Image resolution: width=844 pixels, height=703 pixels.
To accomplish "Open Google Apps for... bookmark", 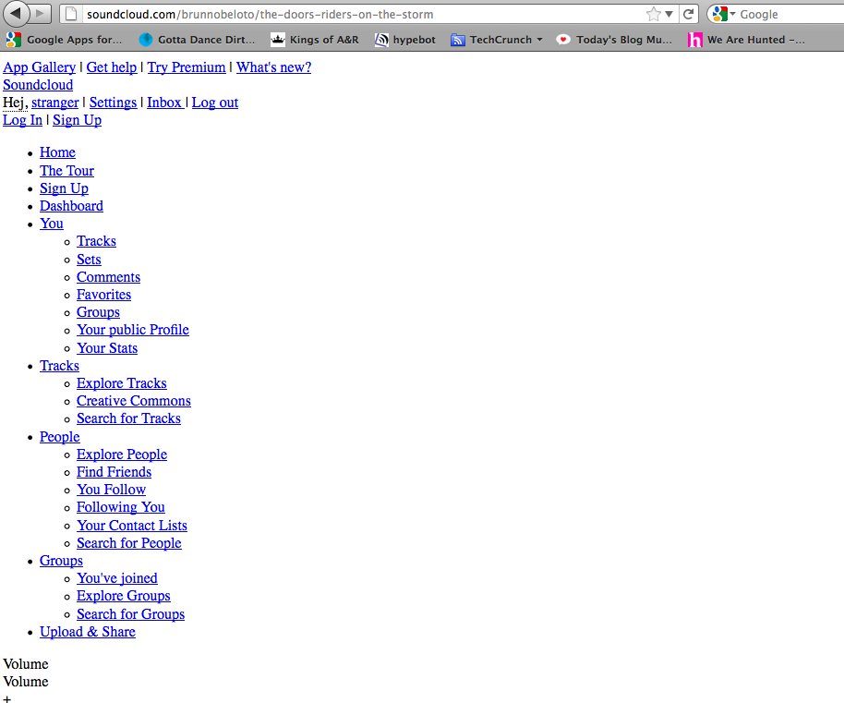I will coord(64,40).
